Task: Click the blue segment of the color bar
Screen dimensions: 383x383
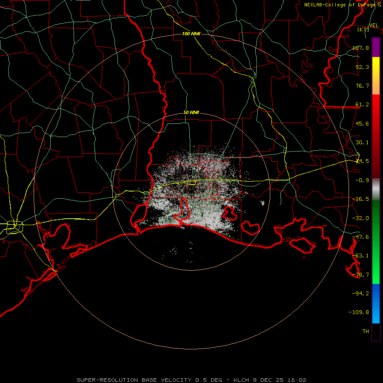Action: click(x=376, y=303)
